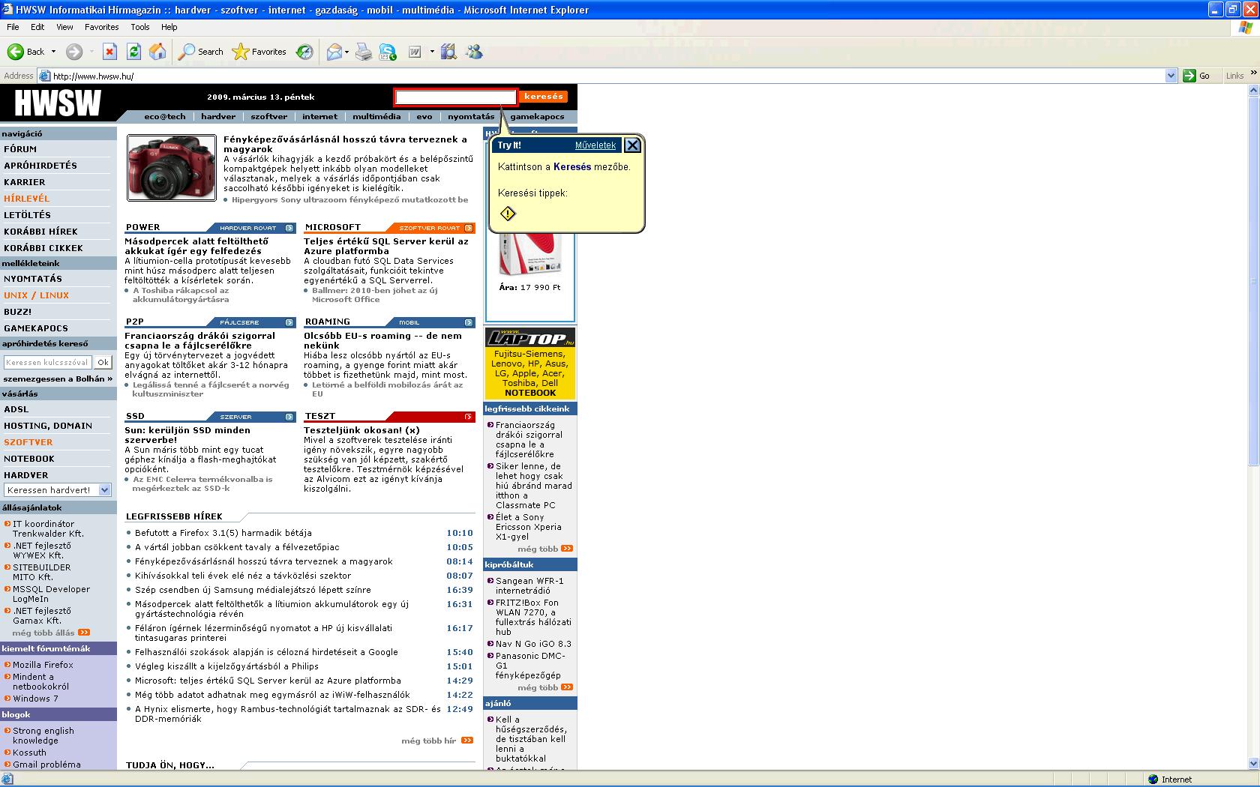Image resolution: width=1260 pixels, height=787 pixels.
Task: Open the Help menu
Action: [169, 27]
